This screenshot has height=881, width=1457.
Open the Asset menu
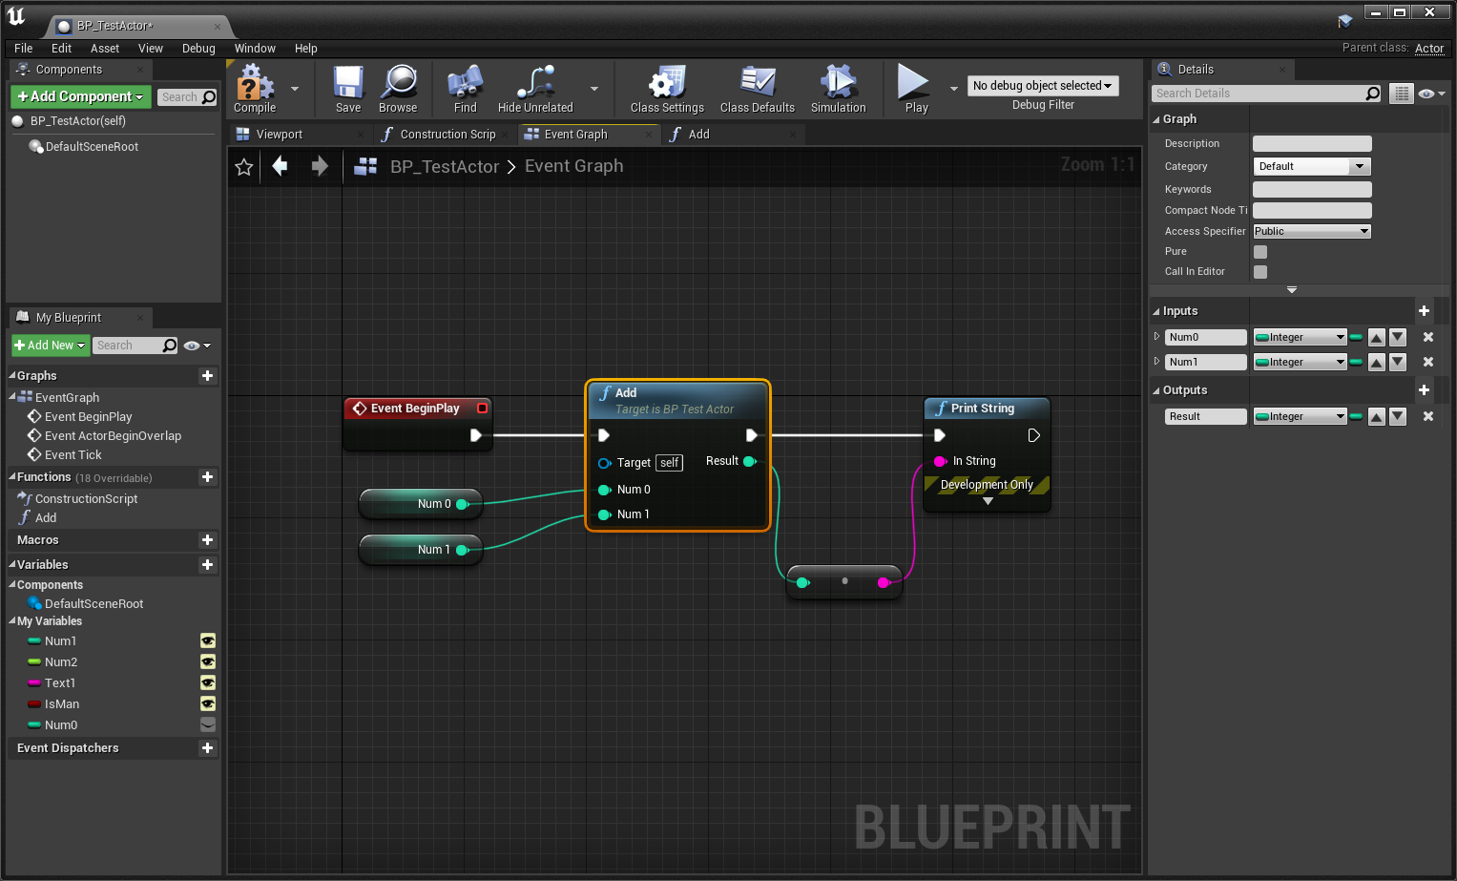click(105, 49)
